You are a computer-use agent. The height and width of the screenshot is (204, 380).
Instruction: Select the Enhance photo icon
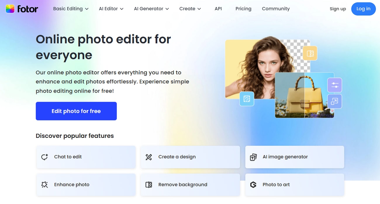point(44,184)
